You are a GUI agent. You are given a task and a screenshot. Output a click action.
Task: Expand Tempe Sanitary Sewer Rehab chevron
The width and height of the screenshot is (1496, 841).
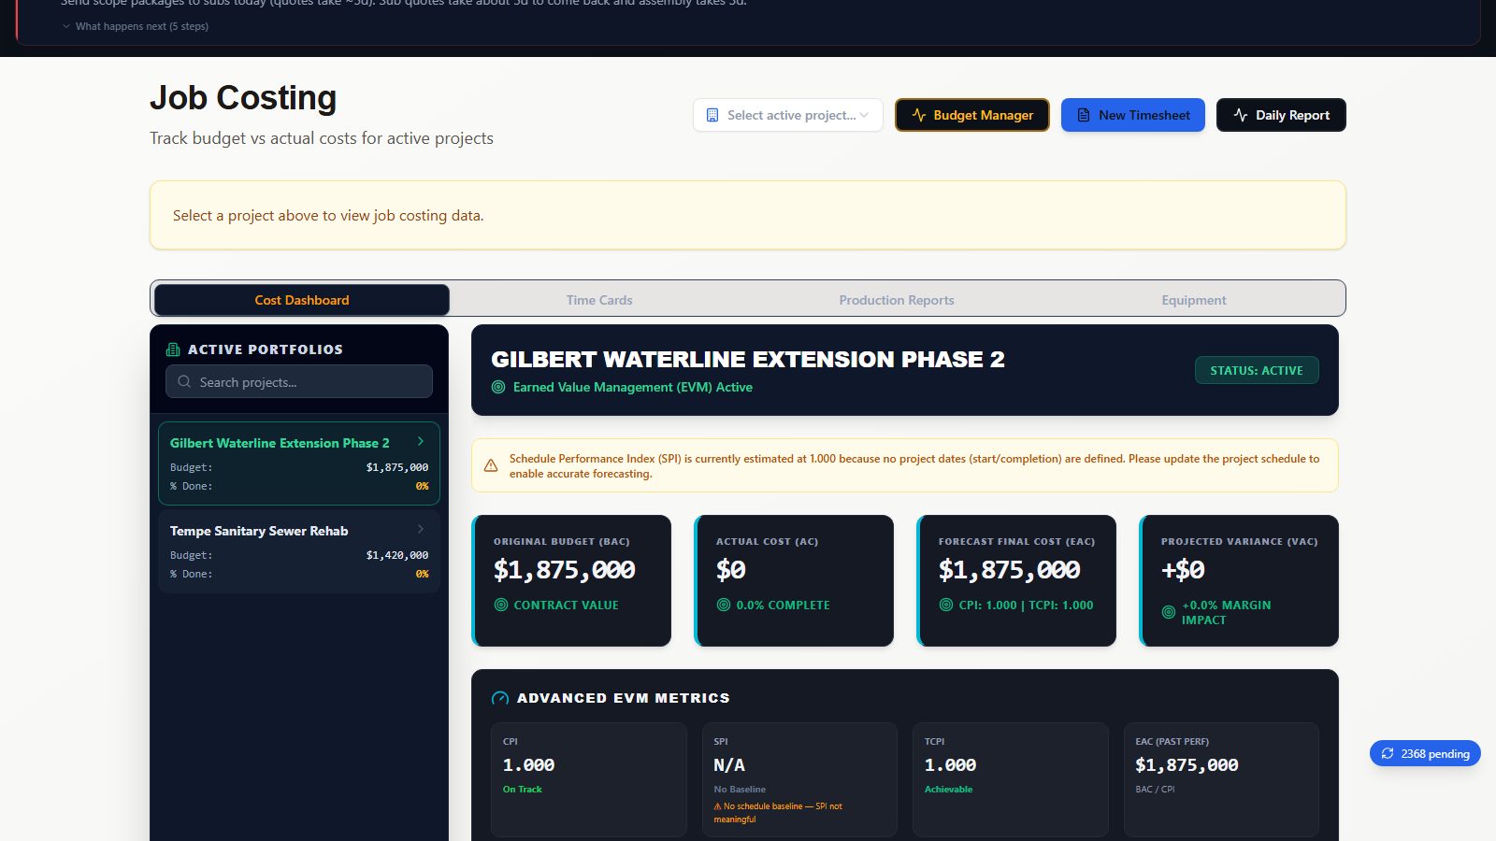point(421,529)
